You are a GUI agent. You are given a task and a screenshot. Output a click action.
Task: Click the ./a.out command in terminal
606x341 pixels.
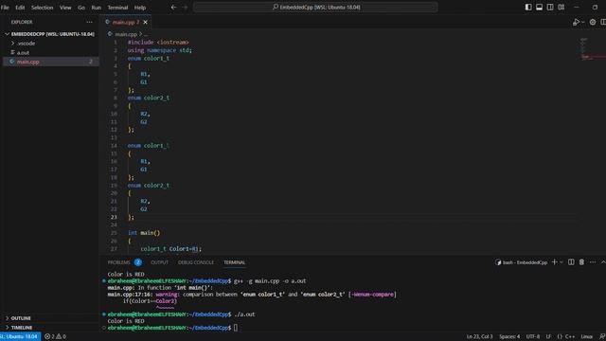tap(244, 314)
